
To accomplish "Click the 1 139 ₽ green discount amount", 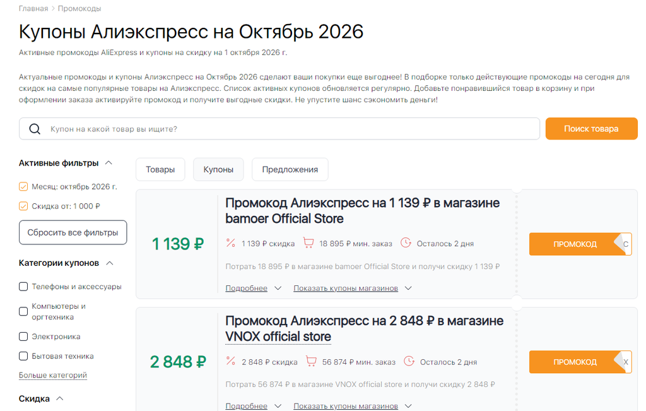I will click(177, 244).
